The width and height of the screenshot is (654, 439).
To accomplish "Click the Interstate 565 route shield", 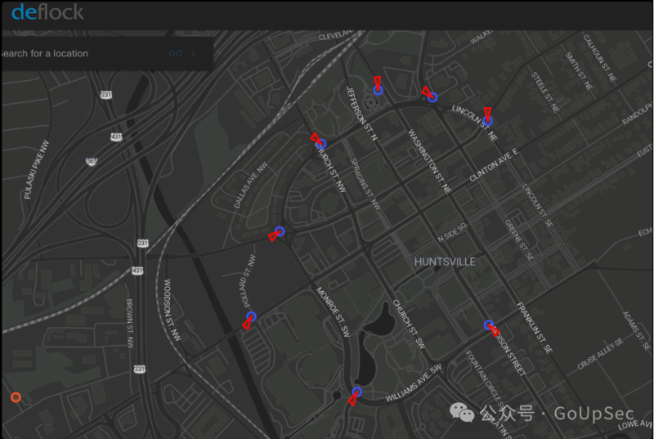I will click(91, 162).
